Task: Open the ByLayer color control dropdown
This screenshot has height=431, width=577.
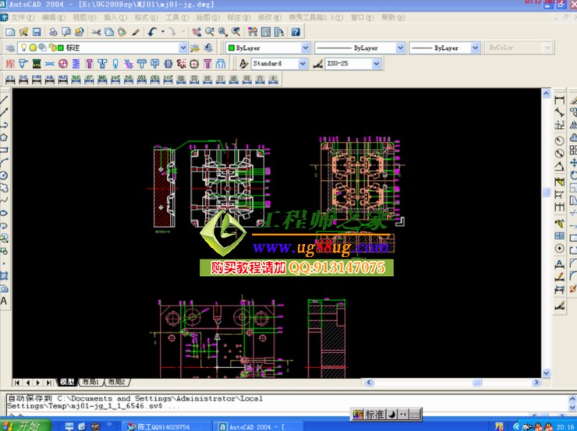Action: [x=306, y=48]
